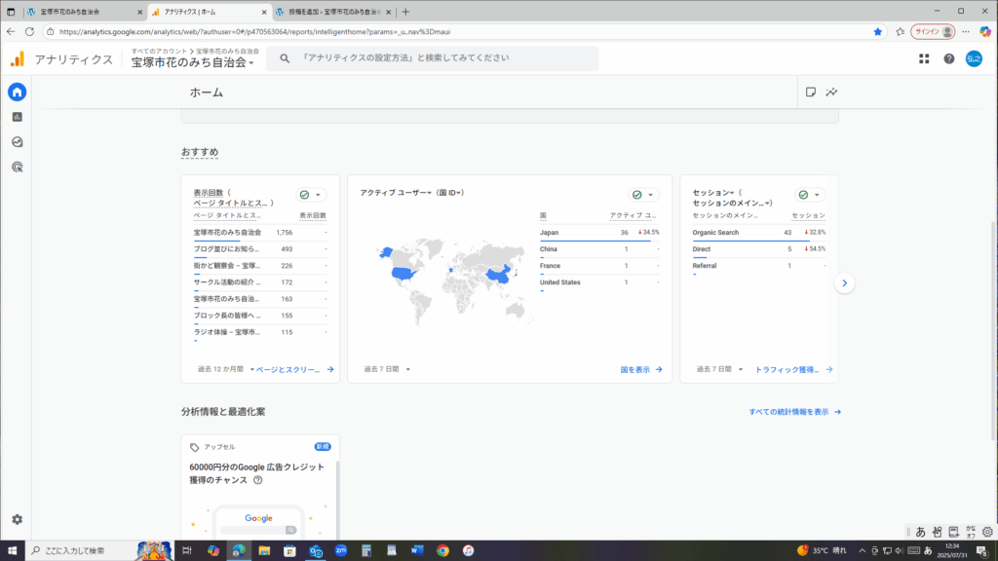This screenshot has width=998, height=561.
Task: Open the Google account avatar
Action: pyautogui.click(x=974, y=58)
